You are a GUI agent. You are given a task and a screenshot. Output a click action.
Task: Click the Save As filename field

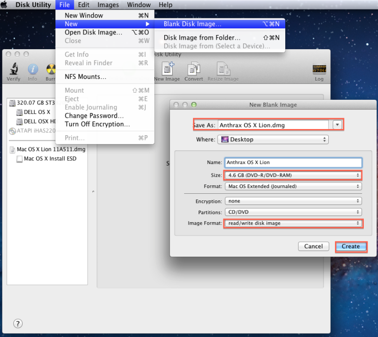point(273,125)
